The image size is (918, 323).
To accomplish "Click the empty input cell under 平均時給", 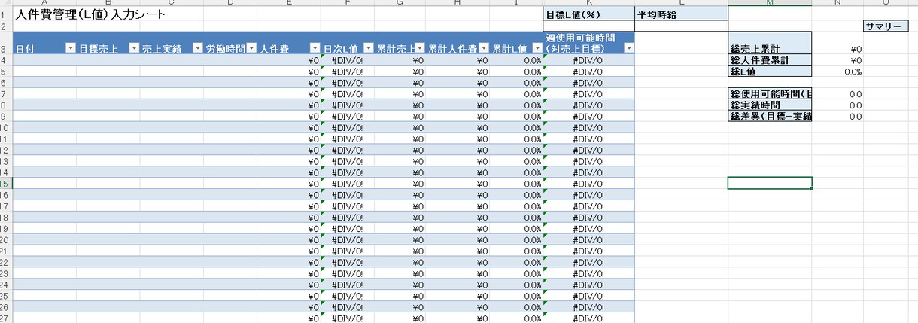I will pos(681,26).
